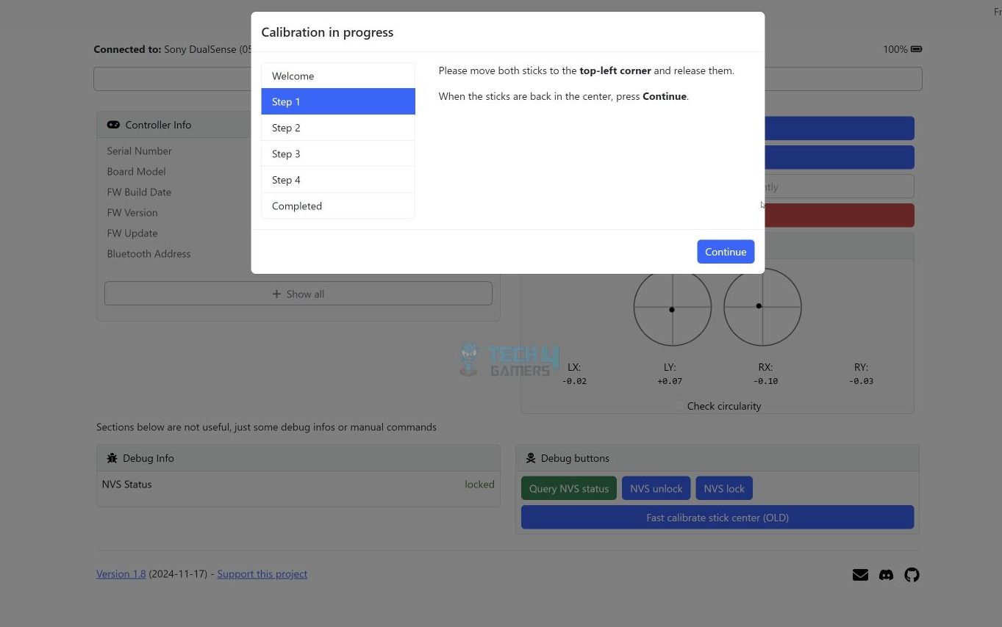Viewport: 1002px width, 627px height.
Task: Select Step 2 in calibration list
Action: (338, 128)
